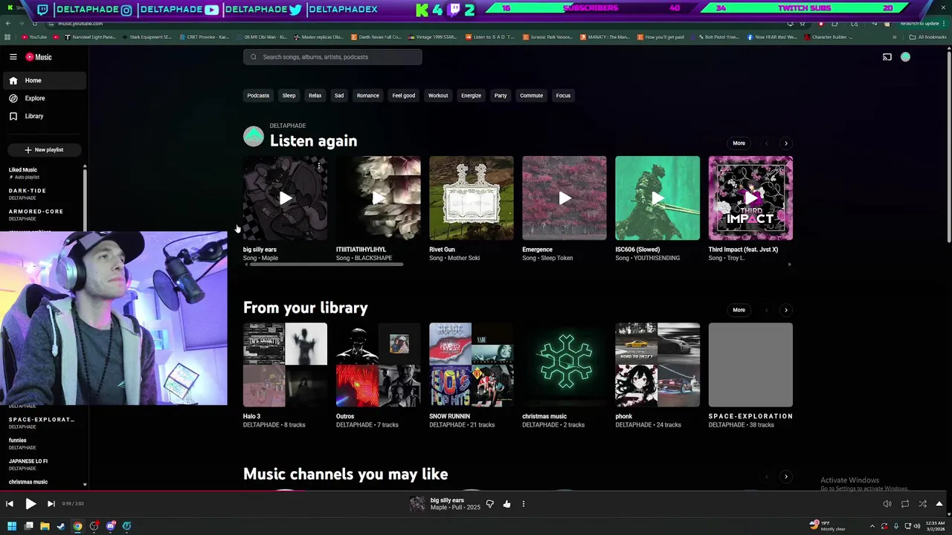Open more actions menu in player bar
952x535 pixels.
click(x=523, y=504)
